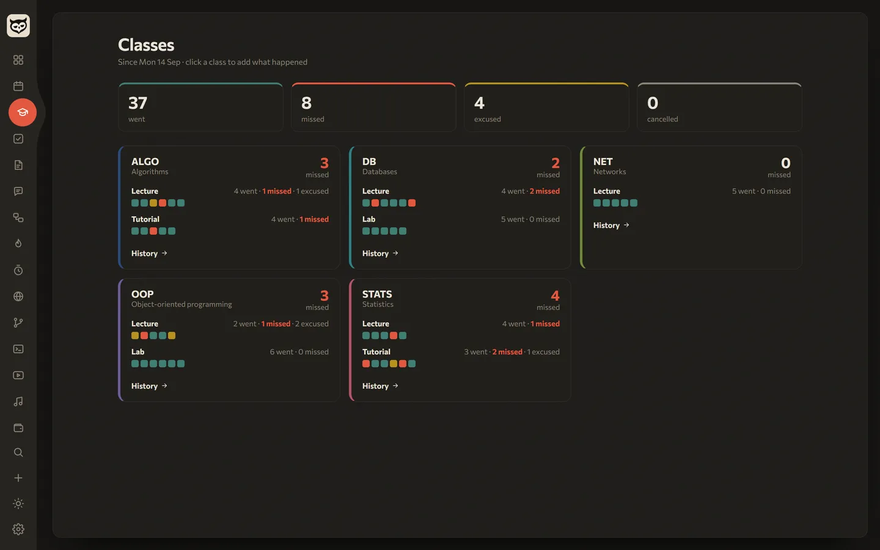Open the calendar icon in the sidebar

pyautogui.click(x=18, y=86)
